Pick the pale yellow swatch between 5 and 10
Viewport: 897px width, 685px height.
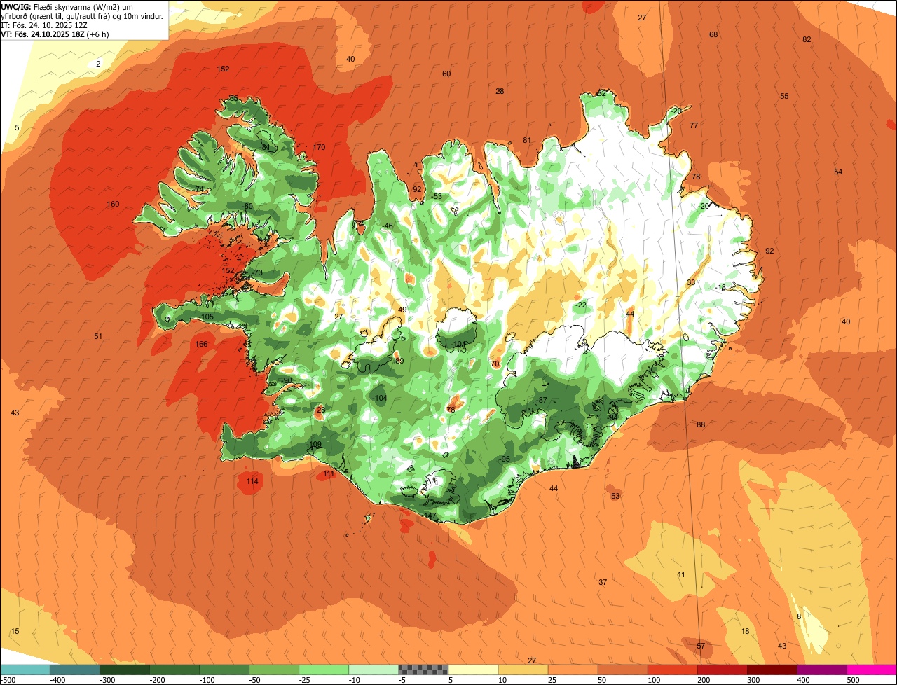pyautogui.click(x=472, y=670)
